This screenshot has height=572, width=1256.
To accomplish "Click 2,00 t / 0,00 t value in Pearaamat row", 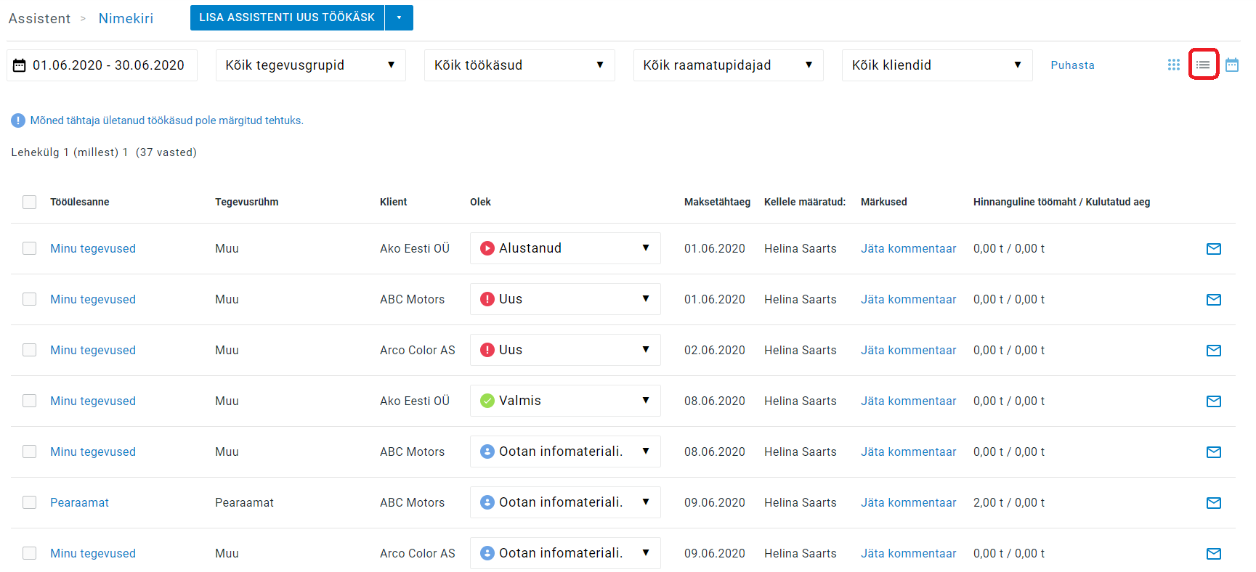I will [1009, 502].
